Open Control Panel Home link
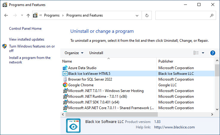This screenshot has width=220, height=135. 25,29
